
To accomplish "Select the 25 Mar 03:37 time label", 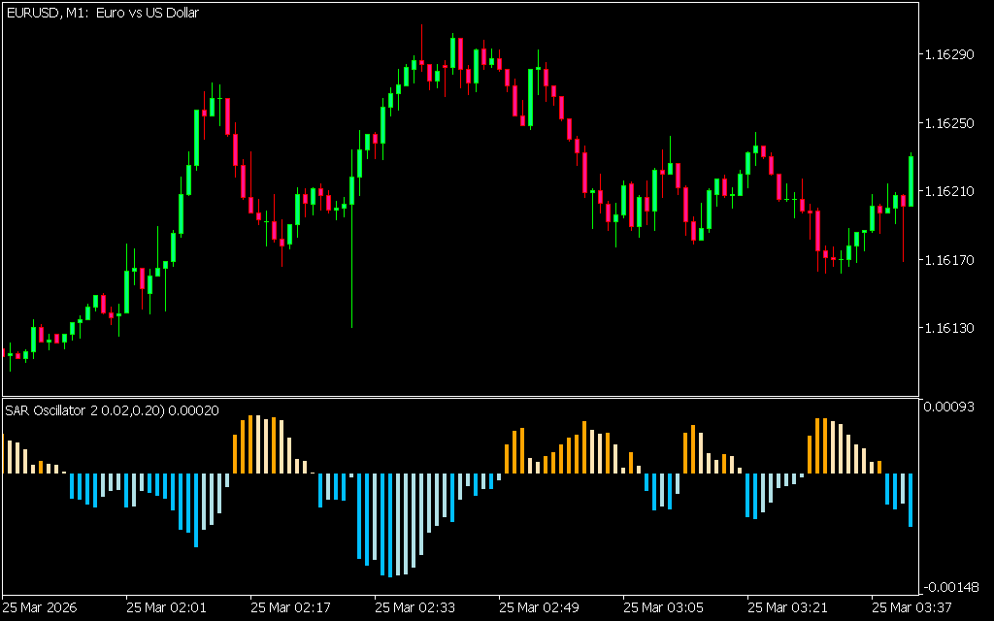I will point(911,607).
